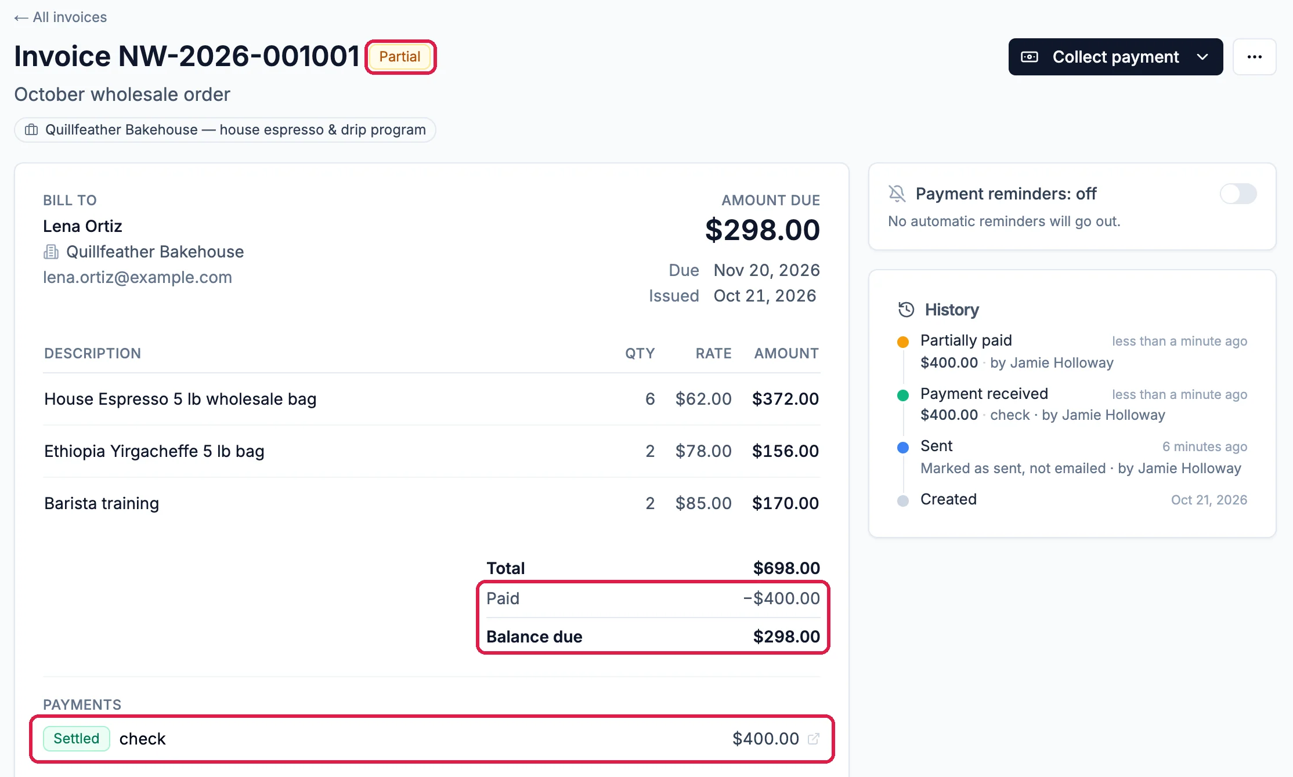The width and height of the screenshot is (1293, 777).
Task: Click the blue Sent history dot
Action: [903, 447]
